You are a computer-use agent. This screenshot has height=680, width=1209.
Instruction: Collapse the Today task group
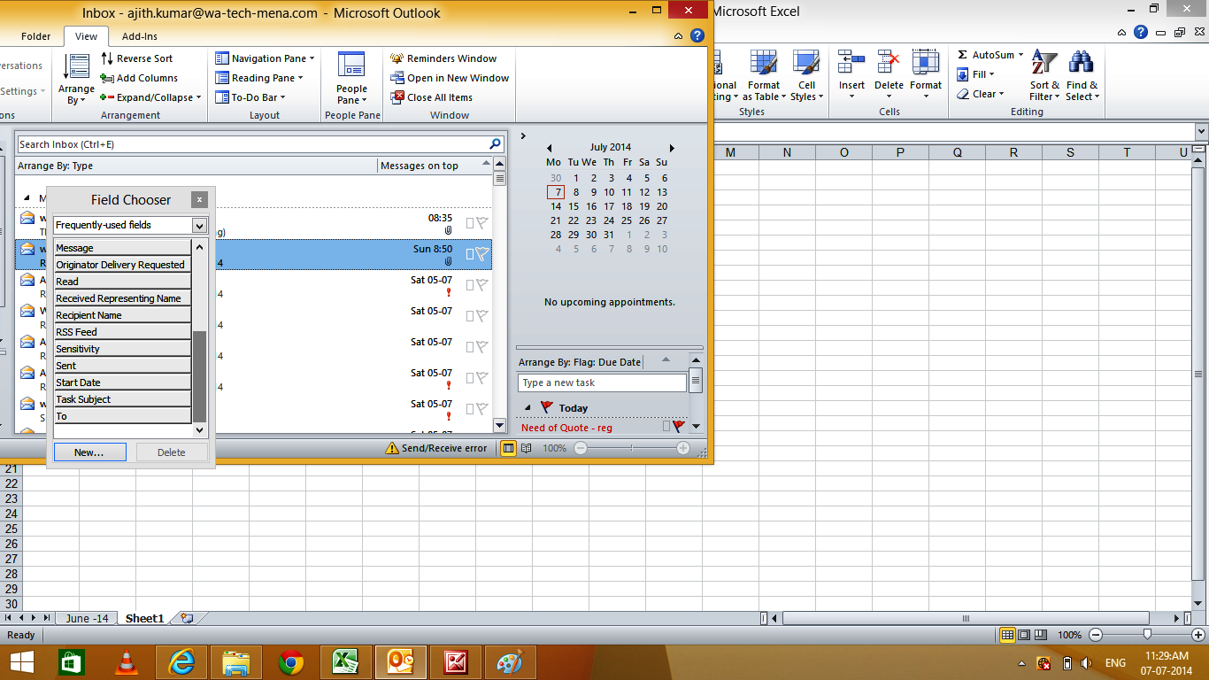(527, 407)
